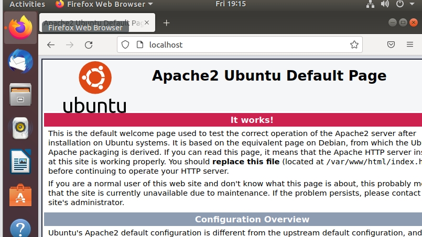Click the /var/www/html/index path text
This screenshot has width=422, height=237.
374,162
